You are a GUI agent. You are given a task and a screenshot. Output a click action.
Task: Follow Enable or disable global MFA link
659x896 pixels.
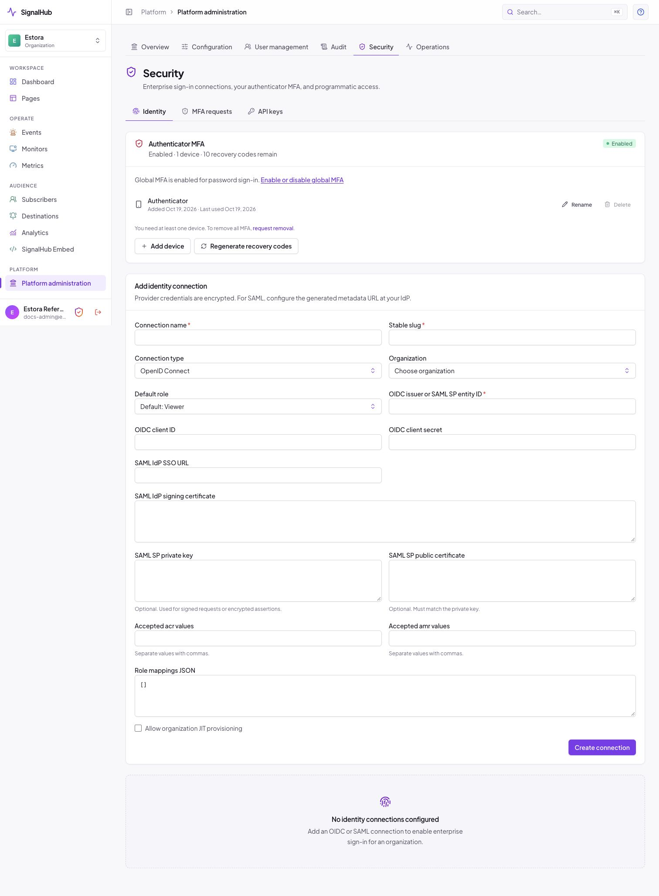(x=302, y=180)
